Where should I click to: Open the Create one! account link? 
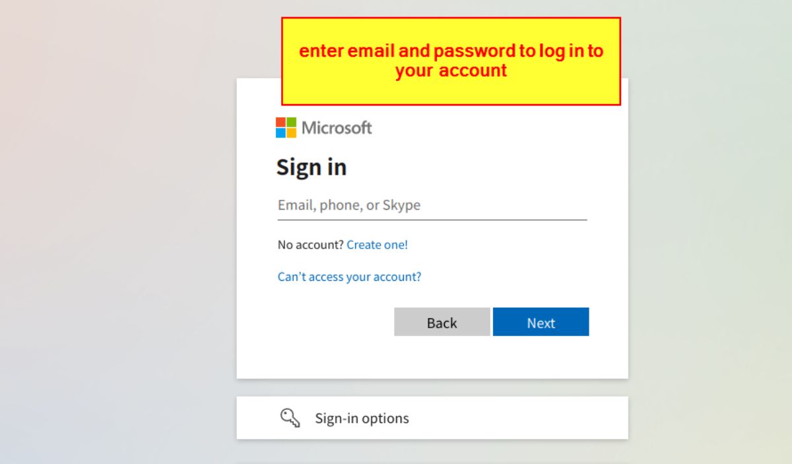(377, 245)
